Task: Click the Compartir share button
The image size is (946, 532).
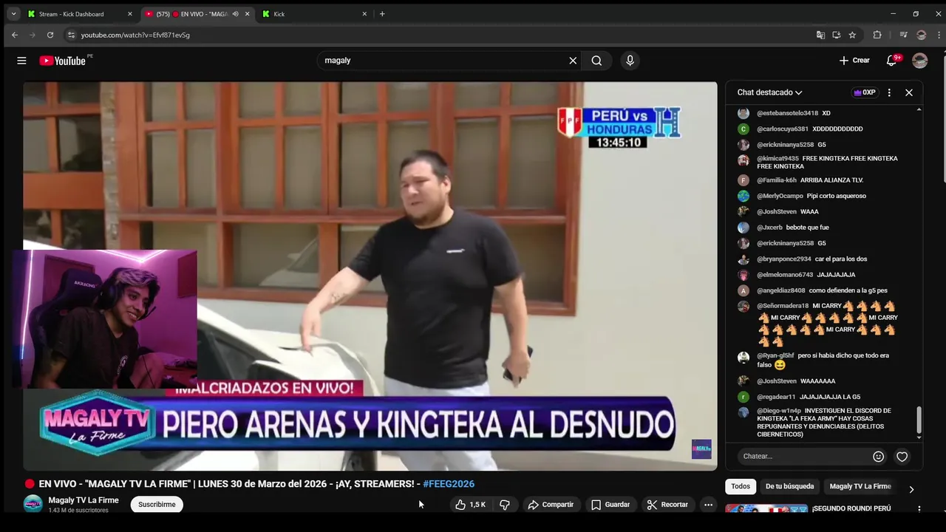Action: [x=551, y=505]
